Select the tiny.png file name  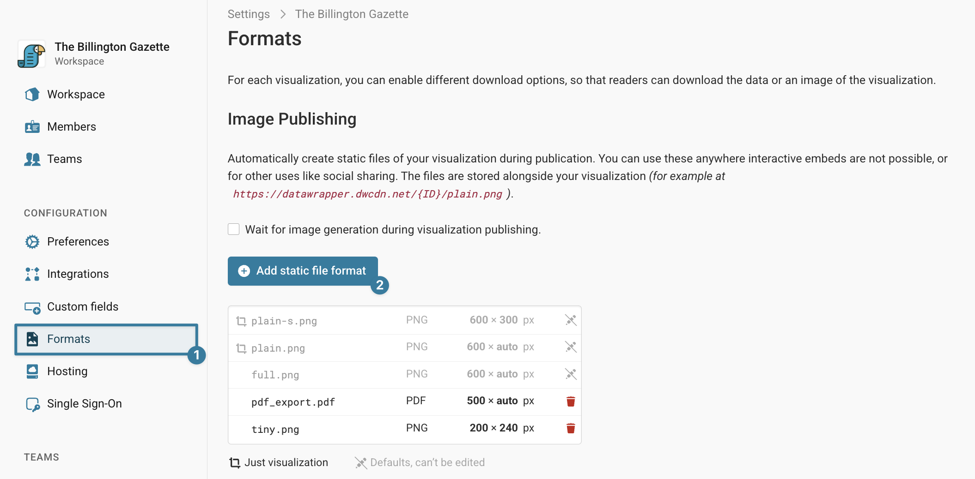click(275, 429)
